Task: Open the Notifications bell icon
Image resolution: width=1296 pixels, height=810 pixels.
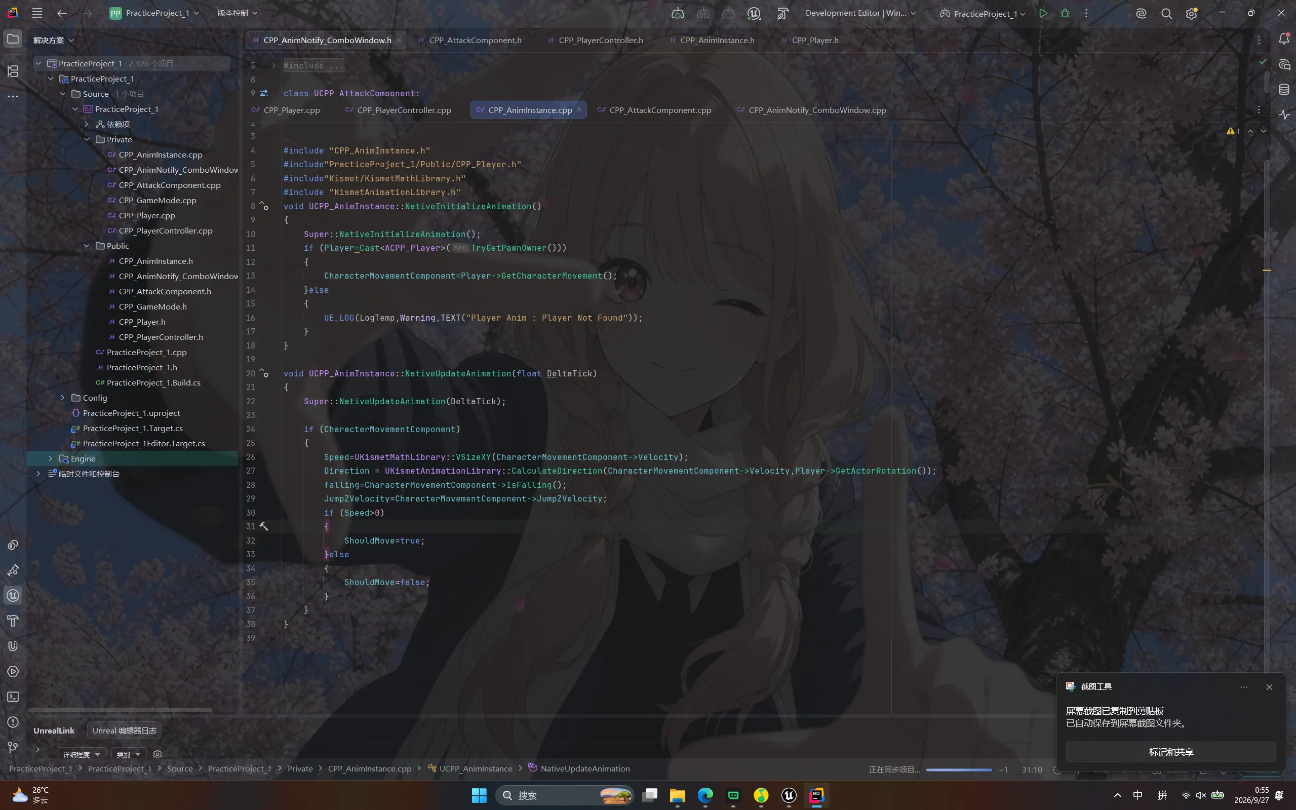Action: 1284,39
